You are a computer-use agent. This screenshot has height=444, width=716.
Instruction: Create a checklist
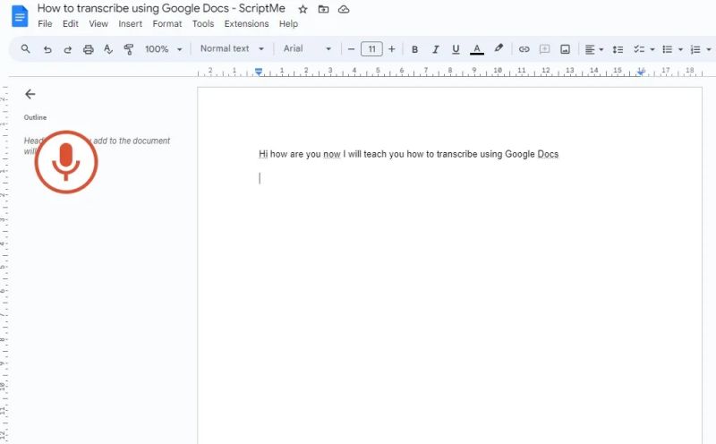(x=639, y=49)
